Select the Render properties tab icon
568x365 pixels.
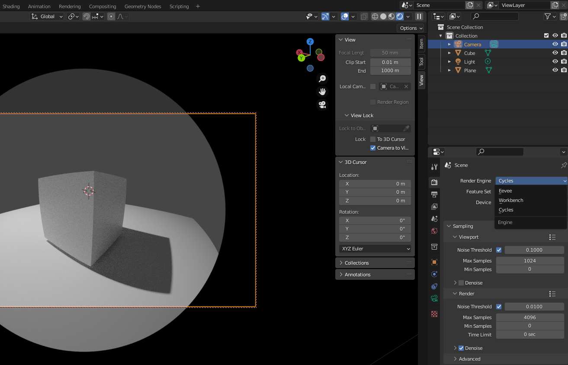pyautogui.click(x=434, y=182)
